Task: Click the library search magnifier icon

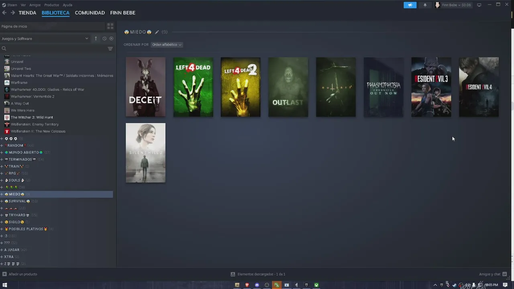Action: (x=4, y=49)
